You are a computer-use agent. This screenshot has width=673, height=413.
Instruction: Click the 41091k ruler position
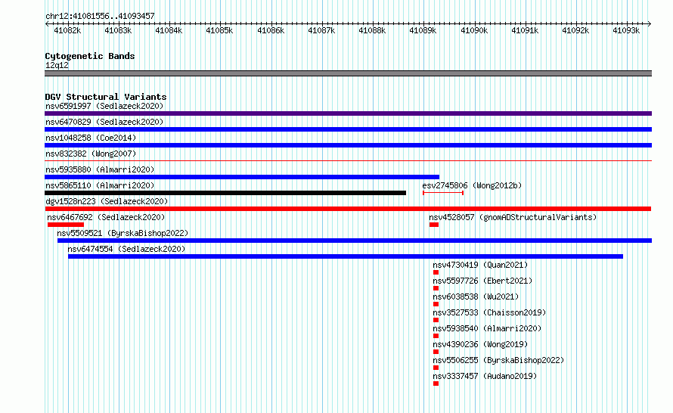click(x=525, y=30)
